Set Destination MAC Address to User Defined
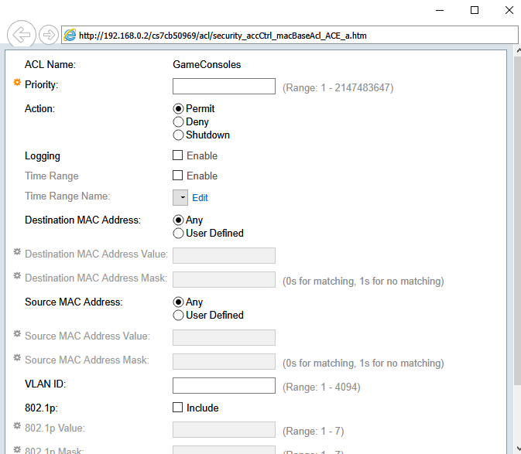This screenshot has height=454, width=521. coord(178,234)
